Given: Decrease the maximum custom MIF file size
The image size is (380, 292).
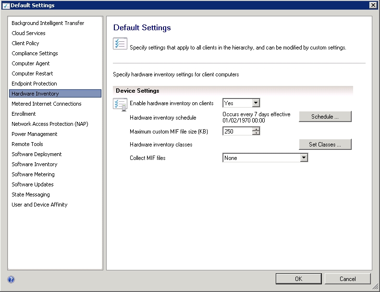Looking at the screenshot, I should [x=256, y=133].
